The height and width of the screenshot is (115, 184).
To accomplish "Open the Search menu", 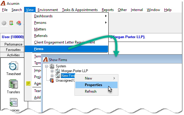I will click(x=17, y=10).
